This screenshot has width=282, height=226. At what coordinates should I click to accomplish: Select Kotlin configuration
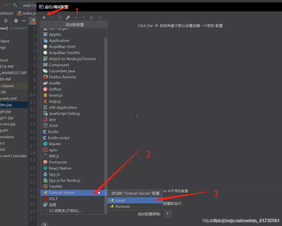coord(72,132)
